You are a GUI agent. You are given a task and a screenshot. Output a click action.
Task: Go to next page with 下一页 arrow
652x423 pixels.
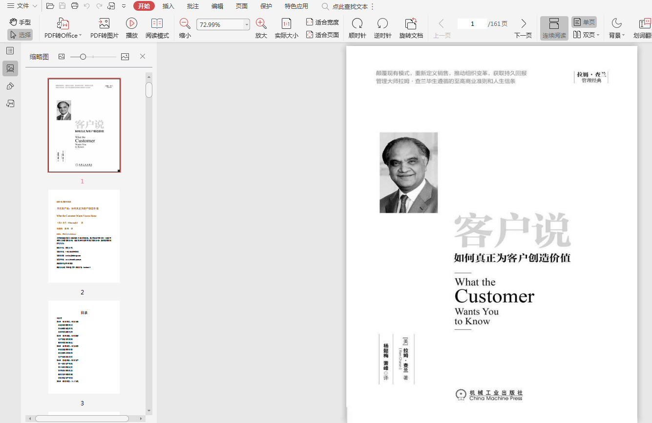click(x=524, y=23)
